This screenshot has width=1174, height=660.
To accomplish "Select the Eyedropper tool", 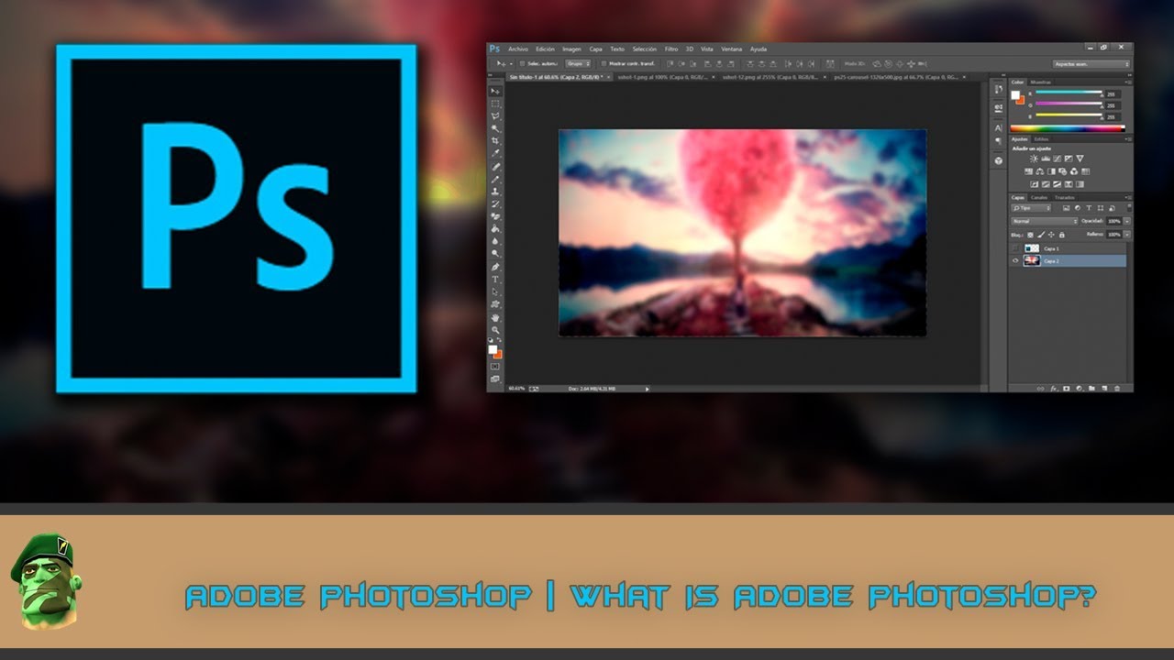I will coord(495,153).
